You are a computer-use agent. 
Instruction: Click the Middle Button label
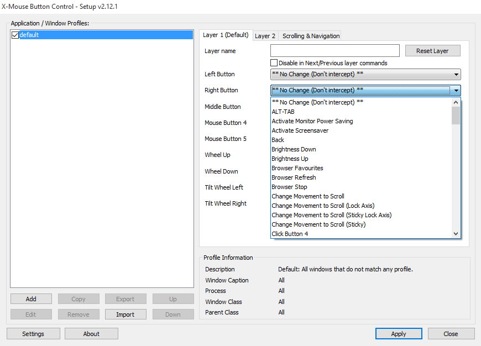(223, 107)
